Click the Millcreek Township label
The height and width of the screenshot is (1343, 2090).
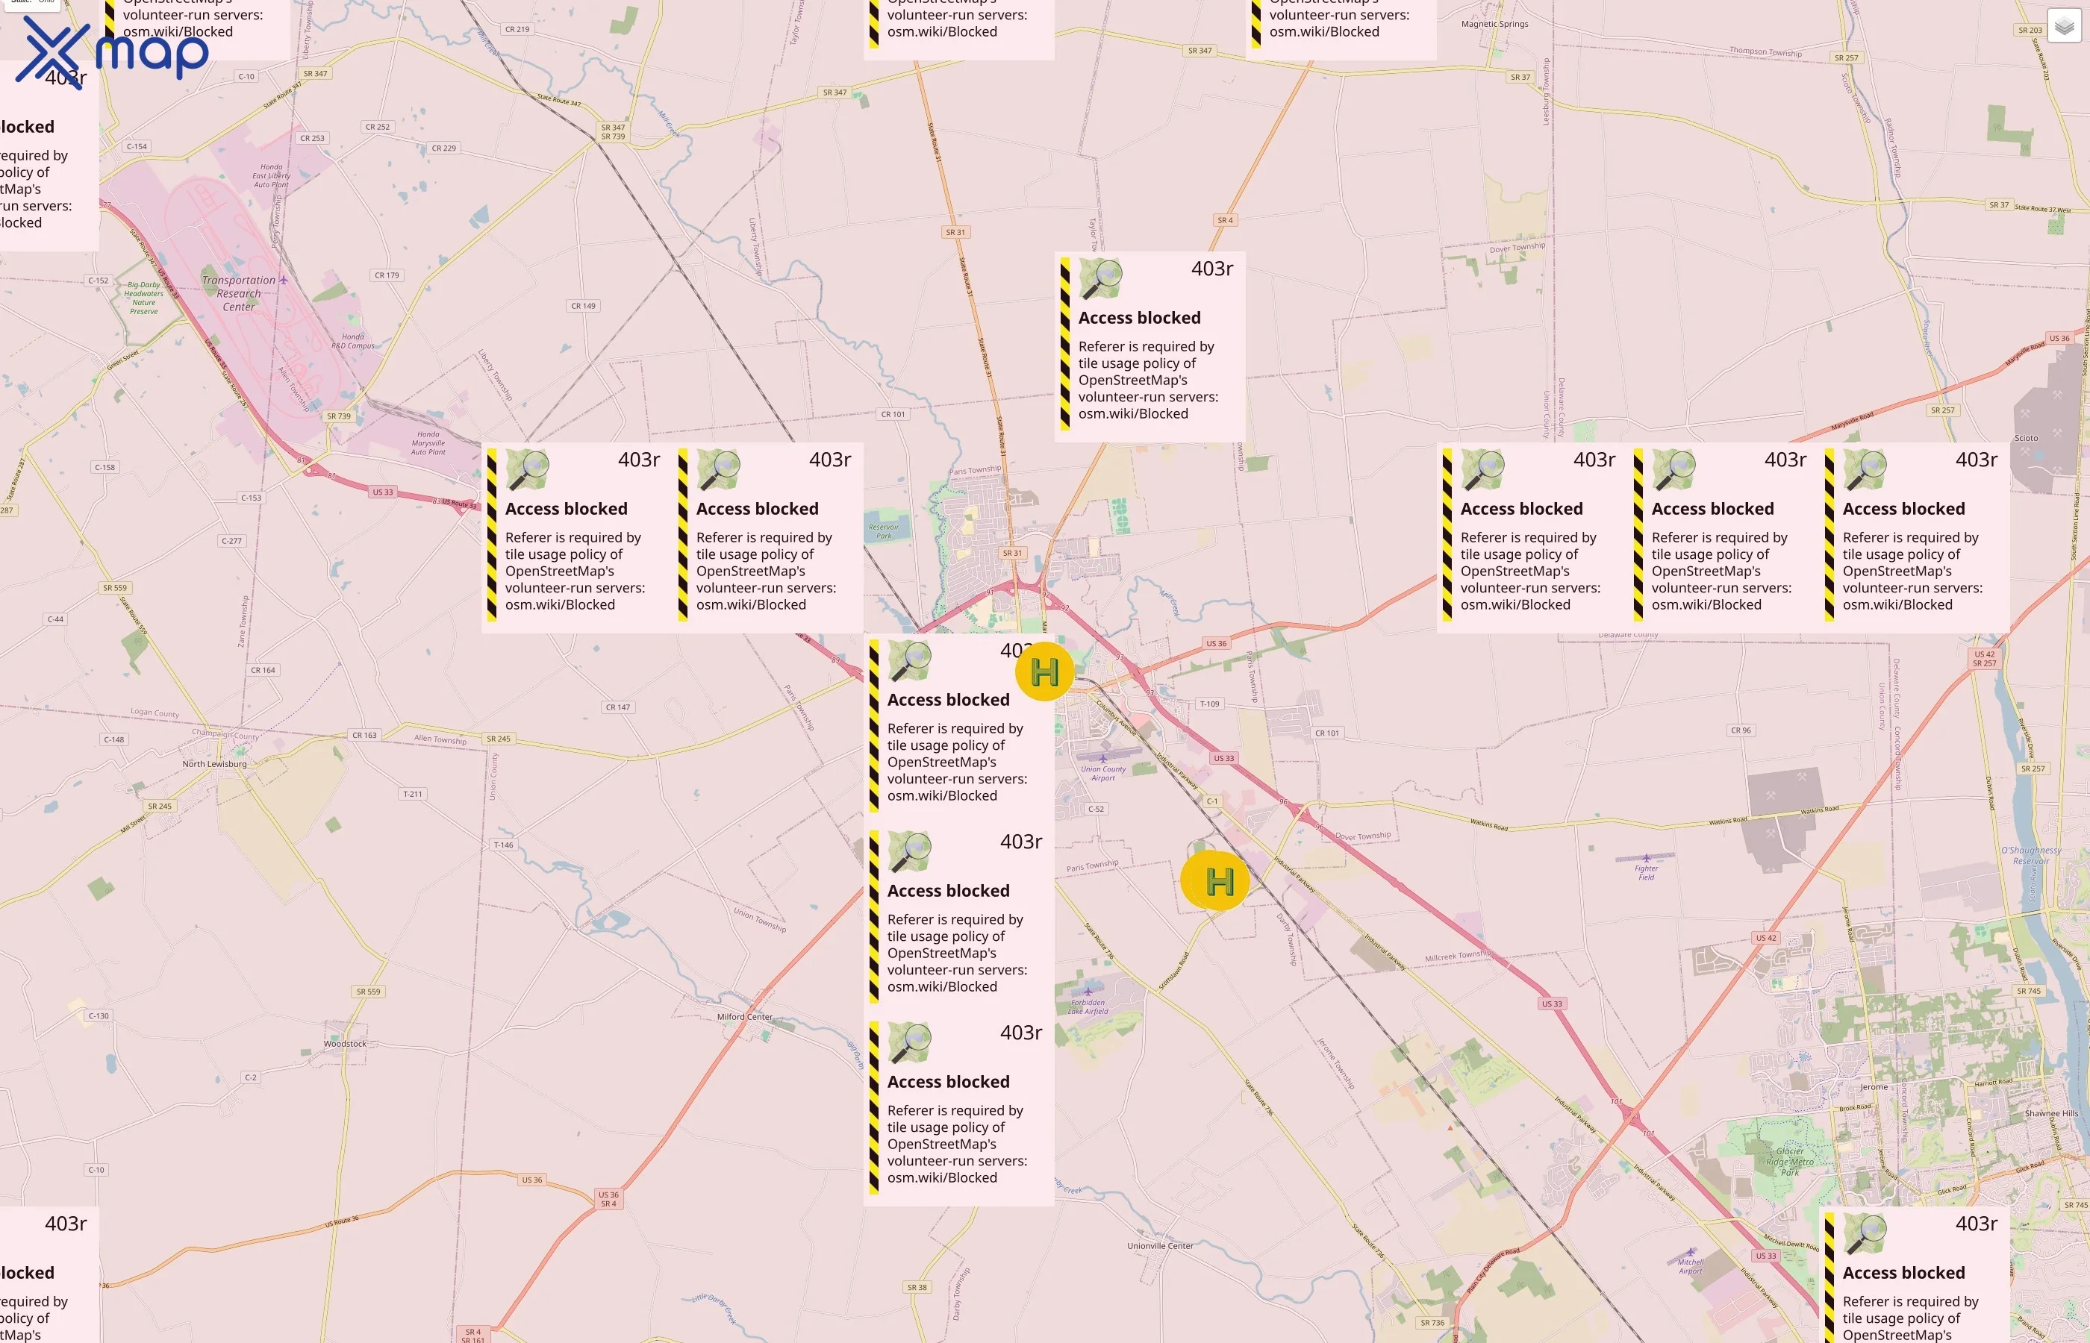(1458, 957)
